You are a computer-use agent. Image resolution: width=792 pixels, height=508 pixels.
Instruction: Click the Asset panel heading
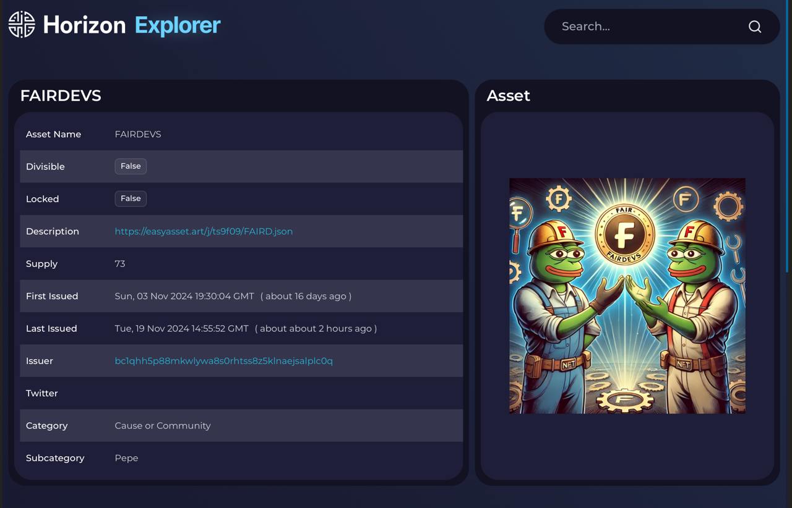509,96
